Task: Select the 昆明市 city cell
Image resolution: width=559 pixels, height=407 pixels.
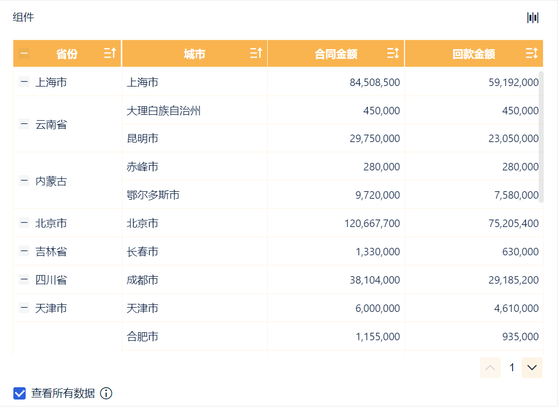Action: pos(143,139)
